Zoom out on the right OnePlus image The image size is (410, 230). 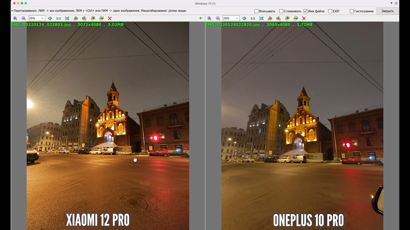(x=218, y=18)
